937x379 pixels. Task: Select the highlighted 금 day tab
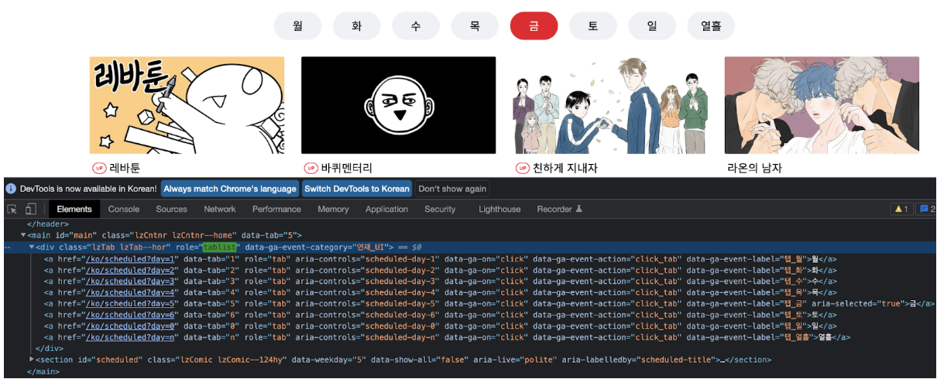coord(534,26)
